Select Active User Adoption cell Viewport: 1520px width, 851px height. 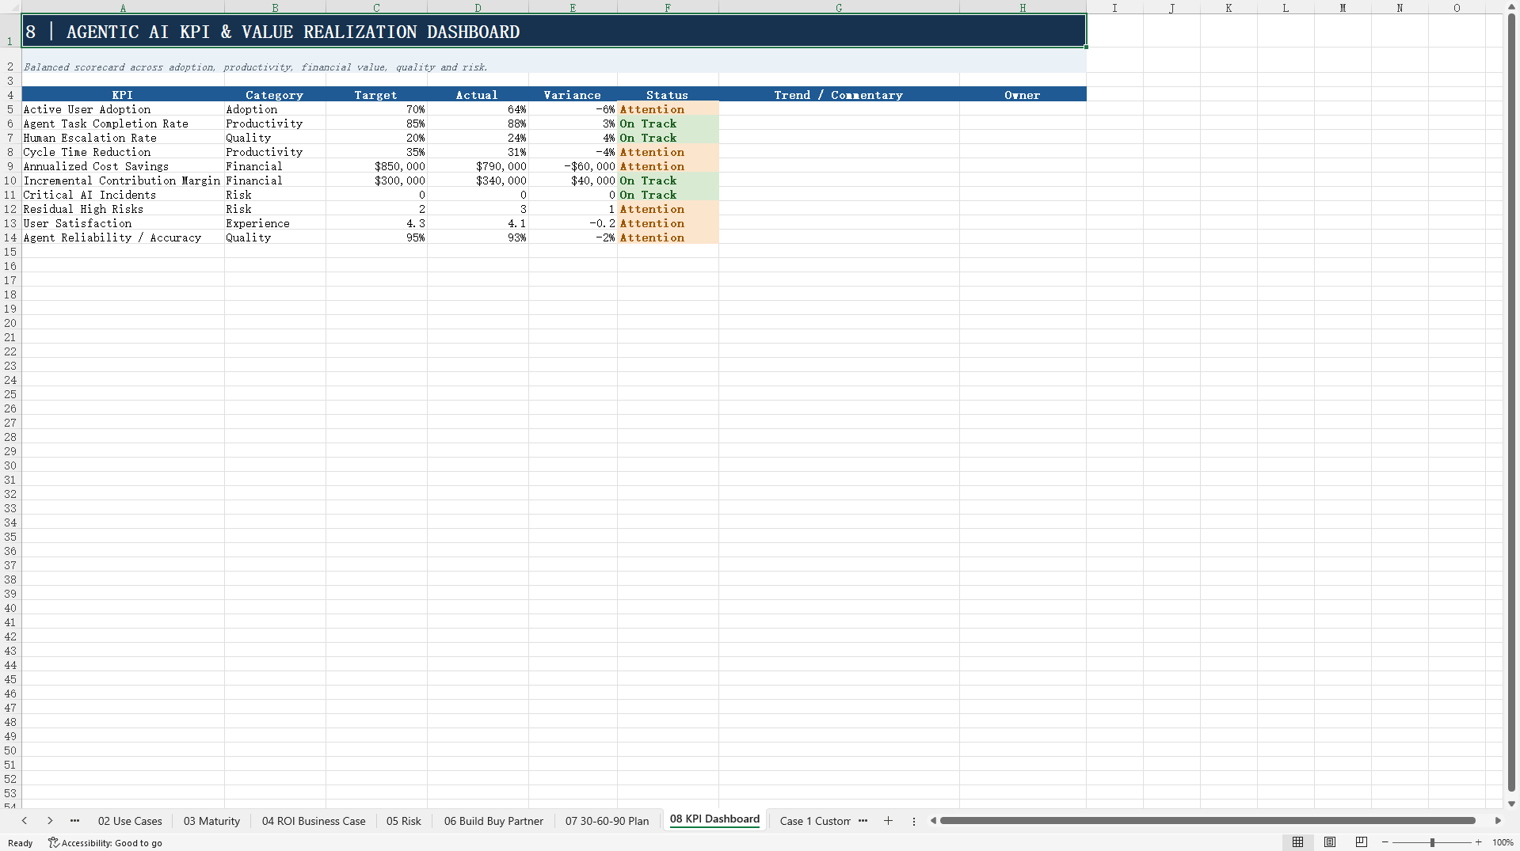tap(123, 109)
